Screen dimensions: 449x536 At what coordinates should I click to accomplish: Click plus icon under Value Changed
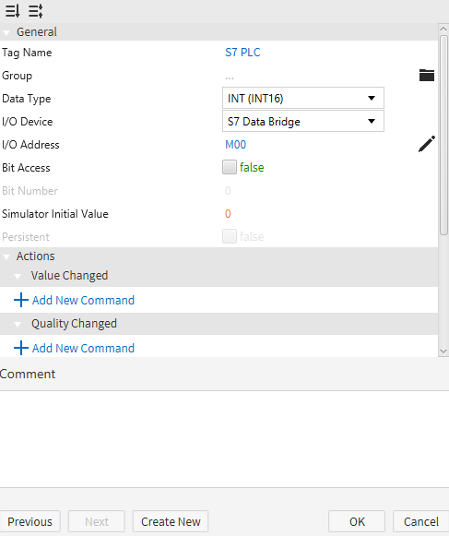[x=21, y=300]
